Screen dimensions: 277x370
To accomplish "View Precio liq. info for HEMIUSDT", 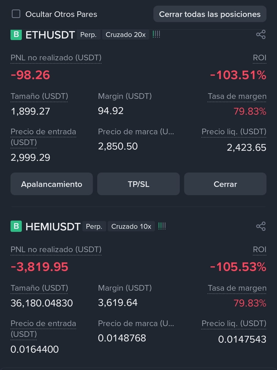I will (234, 324).
